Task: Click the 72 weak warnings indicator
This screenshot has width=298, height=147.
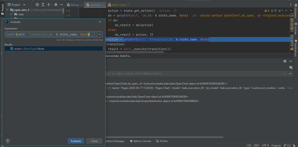Action: (x=274, y=11)
